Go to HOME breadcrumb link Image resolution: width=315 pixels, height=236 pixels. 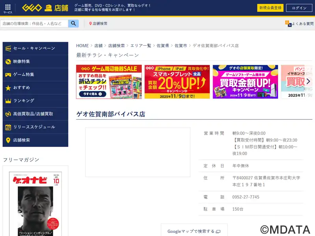coord(82,46)
